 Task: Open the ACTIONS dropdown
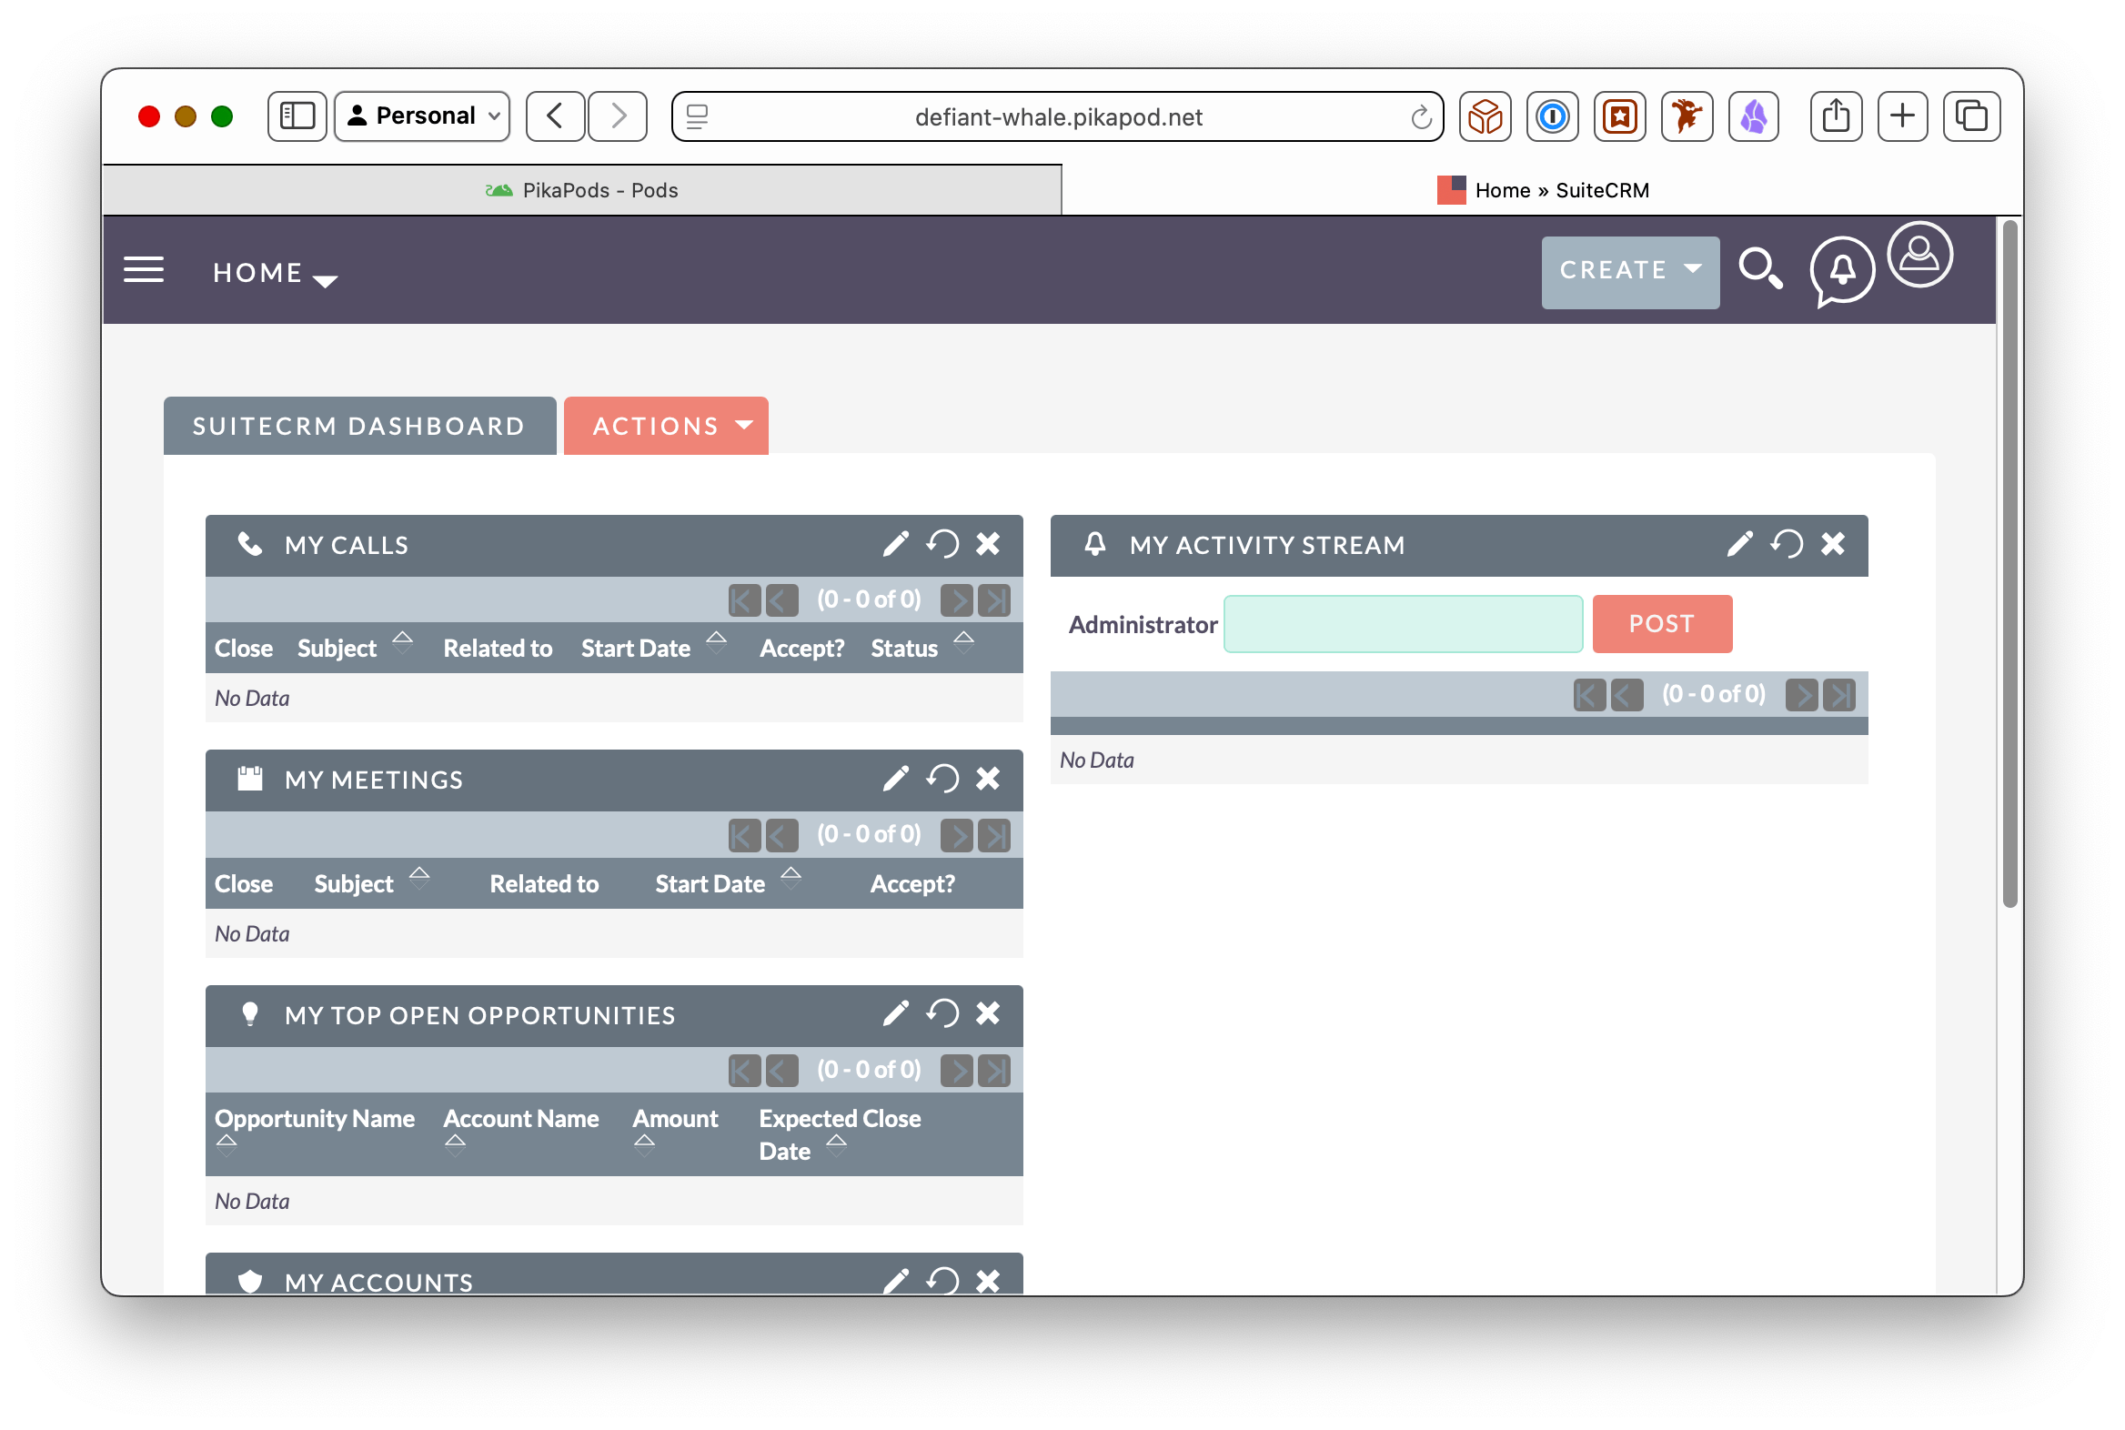(666, 425)
